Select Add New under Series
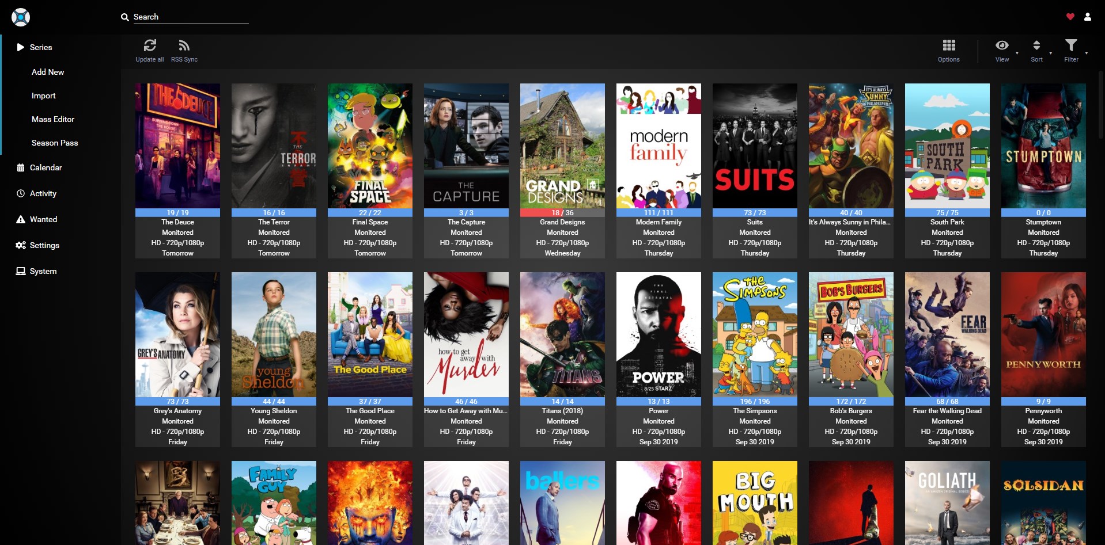The image size is (1105, 545). pyautogui.click(x=48, y=72)
